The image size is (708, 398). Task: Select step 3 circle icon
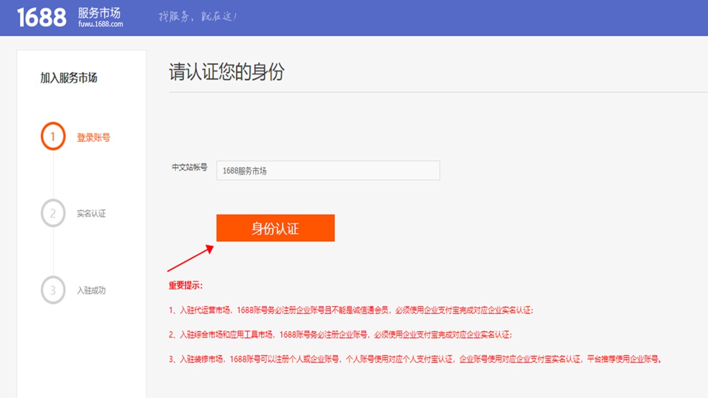pos(53,290)
